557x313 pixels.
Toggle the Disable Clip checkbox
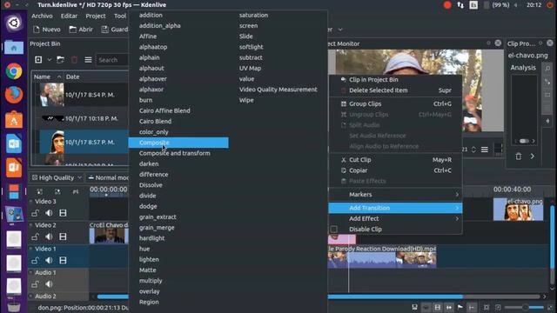click(x=334, y=230)
